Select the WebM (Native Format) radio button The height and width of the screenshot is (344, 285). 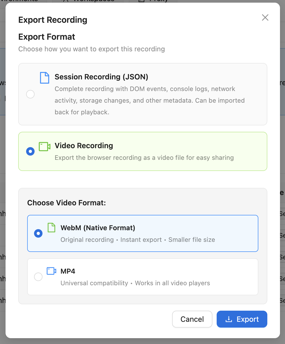point(38,233)
